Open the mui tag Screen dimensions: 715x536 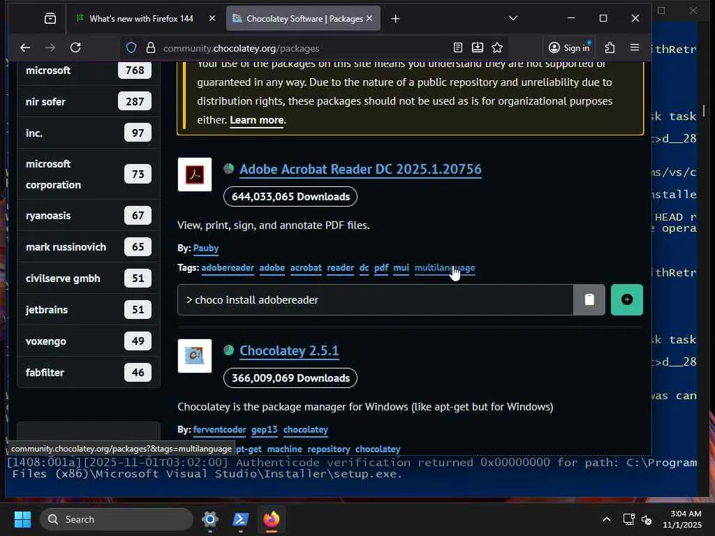401,267
